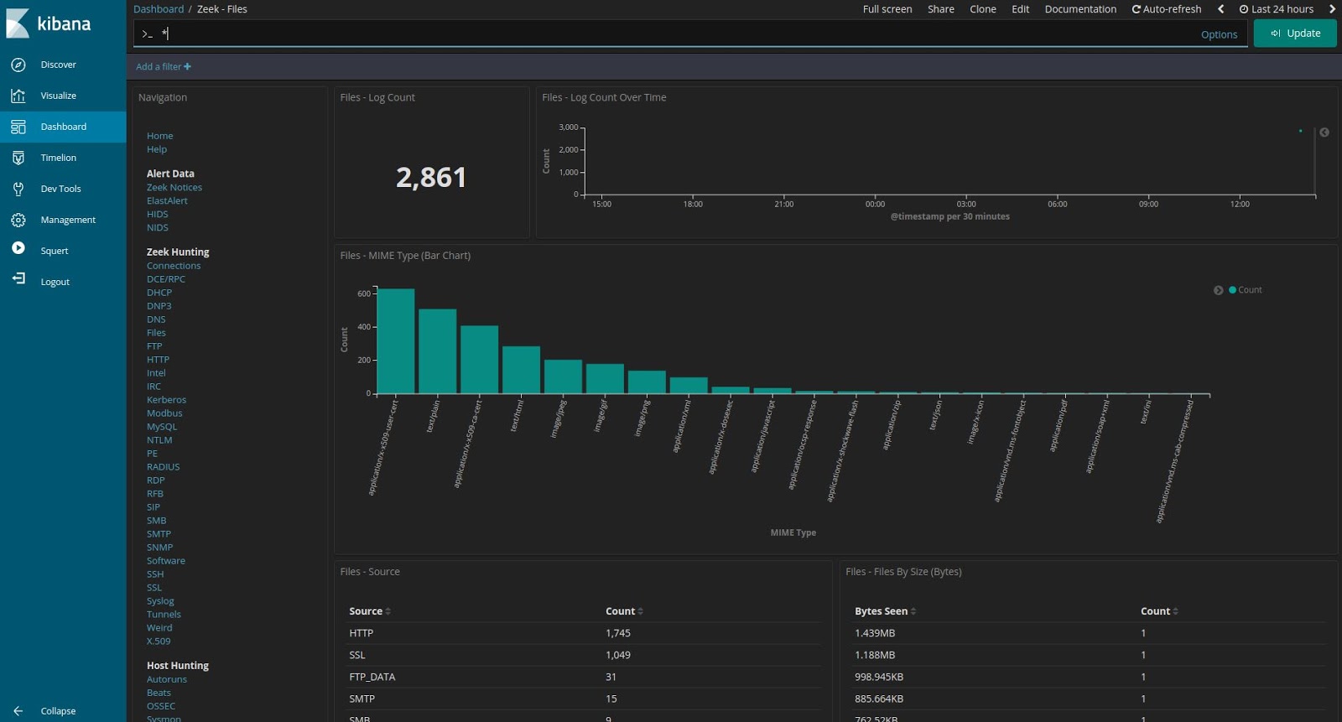Open Kerberos link
1342x722 pixels.
coord(166,400)
